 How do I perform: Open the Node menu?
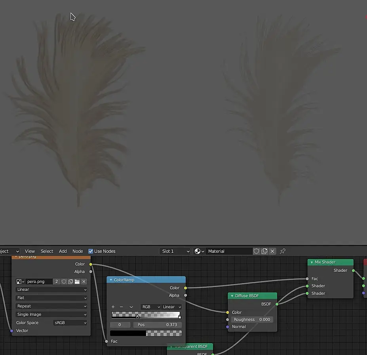[x=78, y=251]
